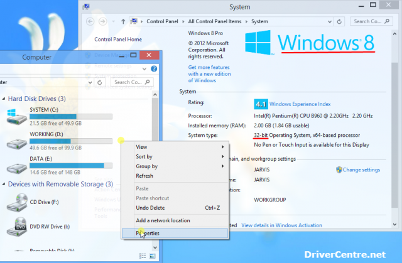Go up one level in System window
The width and height of the screenshot is (402, 263).
point(123,21)
